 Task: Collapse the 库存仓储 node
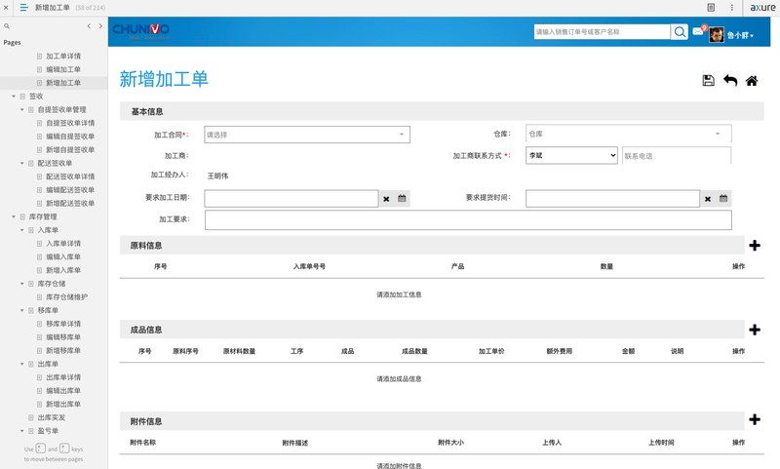21,284
